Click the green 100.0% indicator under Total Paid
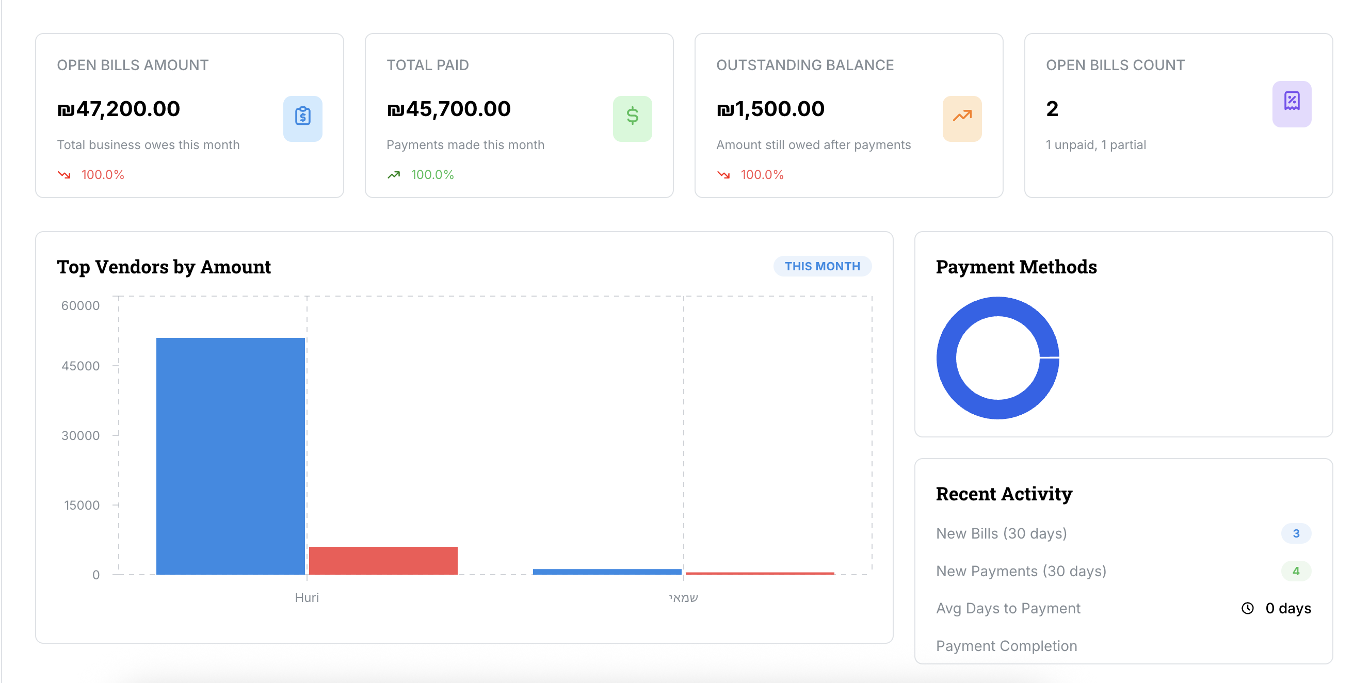 432,175
